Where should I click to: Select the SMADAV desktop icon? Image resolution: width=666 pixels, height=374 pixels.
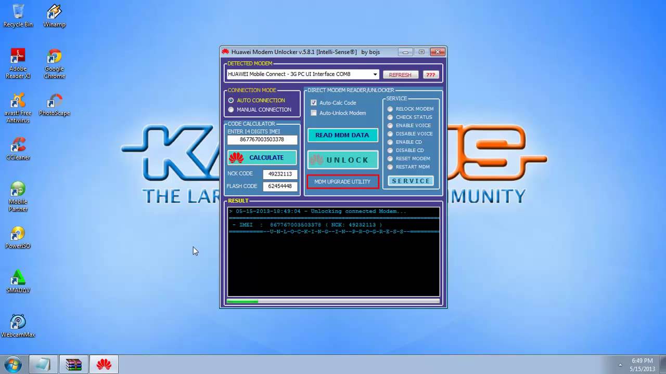pos(18,282)
